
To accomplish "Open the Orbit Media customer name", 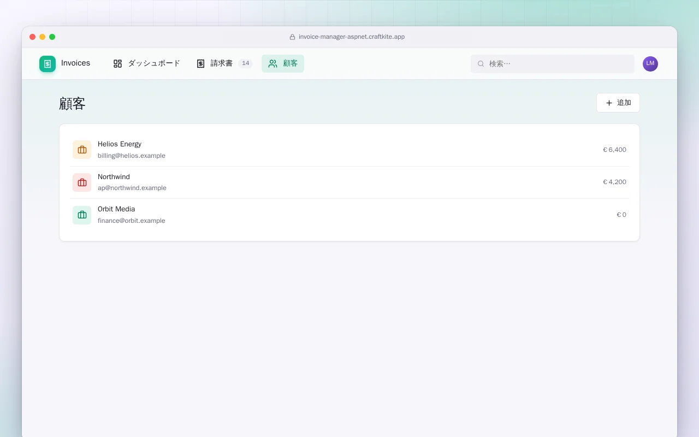I will point(116,209).
